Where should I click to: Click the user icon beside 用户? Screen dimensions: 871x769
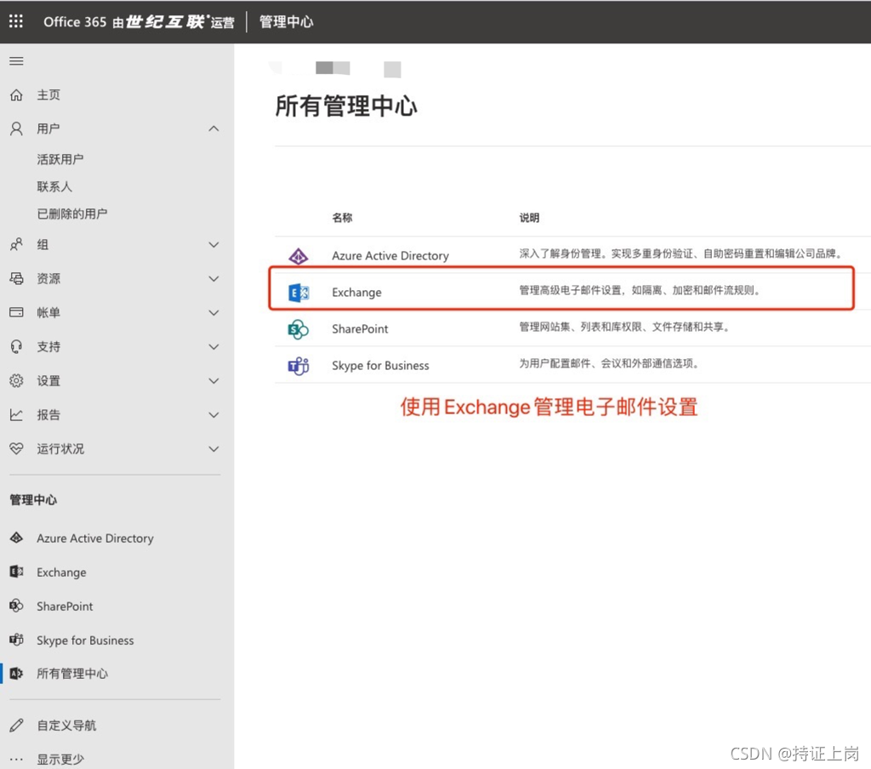(x=16, y=129)
